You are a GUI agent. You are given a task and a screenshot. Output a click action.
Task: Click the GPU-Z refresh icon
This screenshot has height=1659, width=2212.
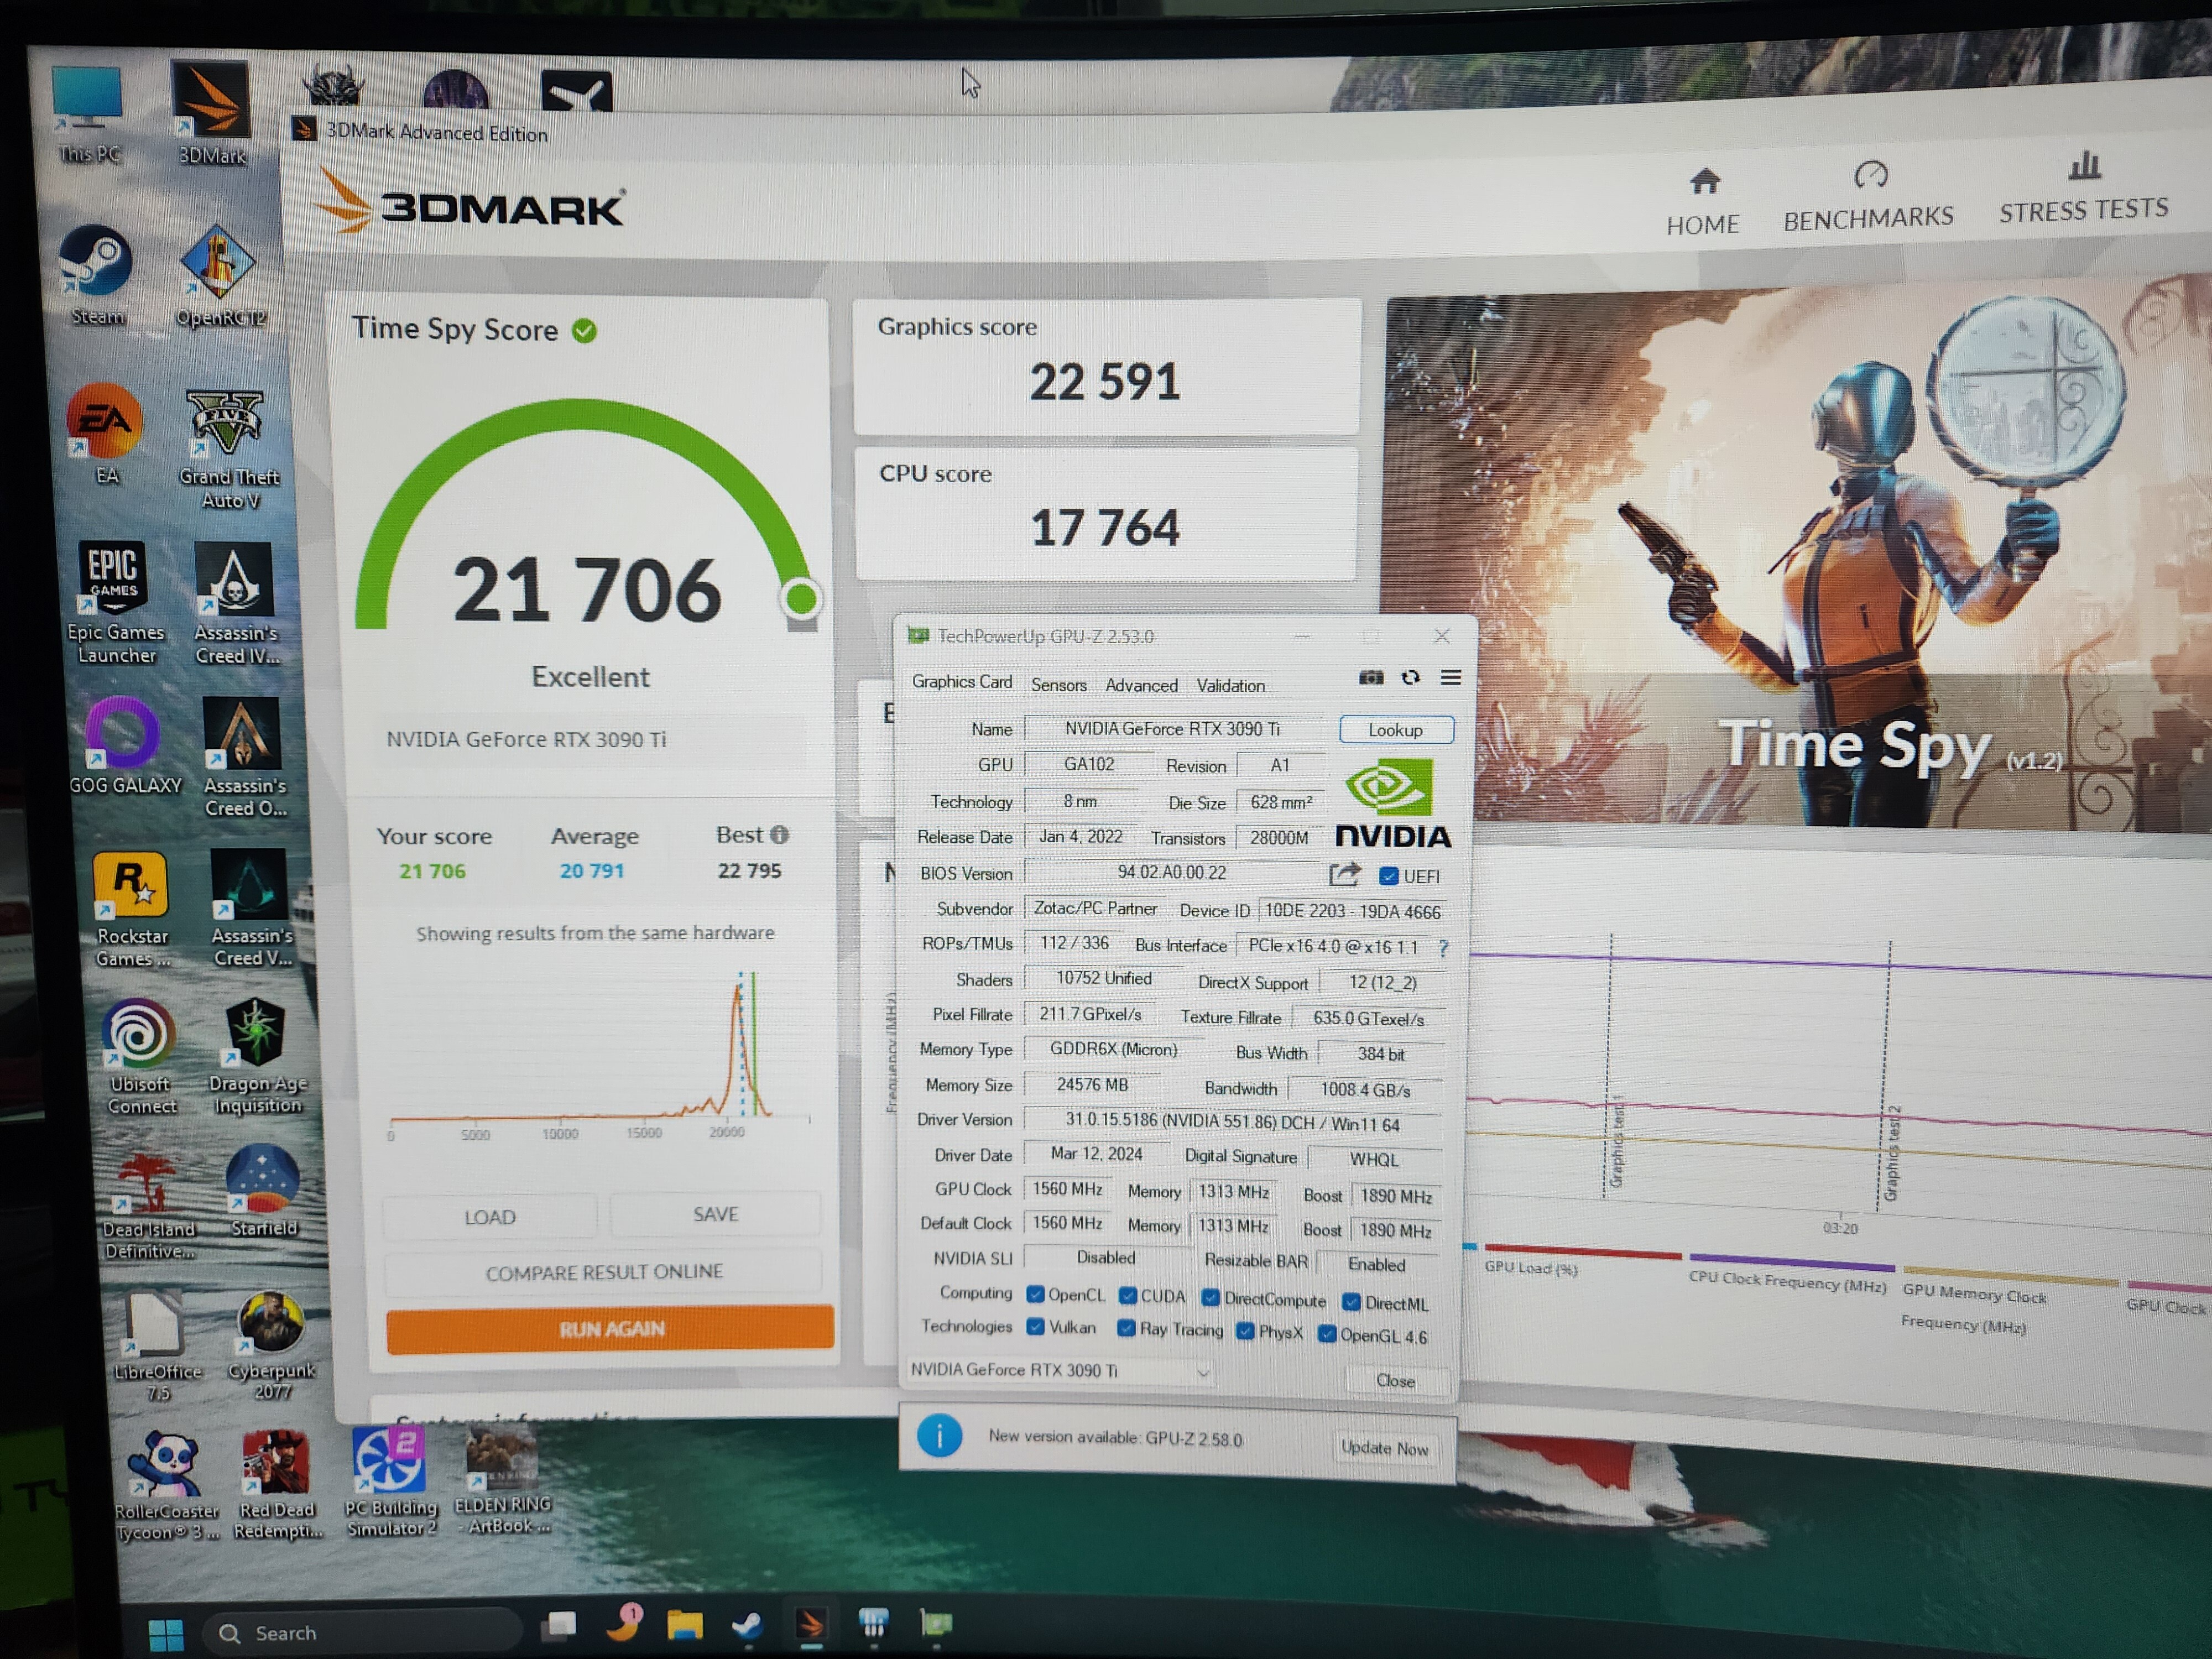[x=1410, y=678]
